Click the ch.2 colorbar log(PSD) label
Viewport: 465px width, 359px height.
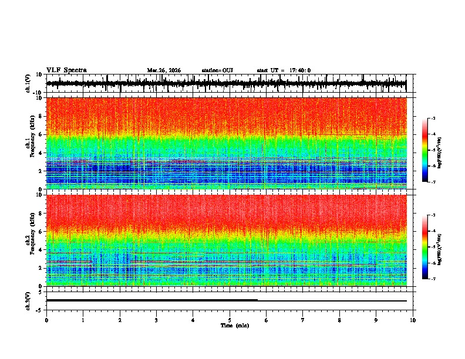pyautogui.click(x=439, y=249)
